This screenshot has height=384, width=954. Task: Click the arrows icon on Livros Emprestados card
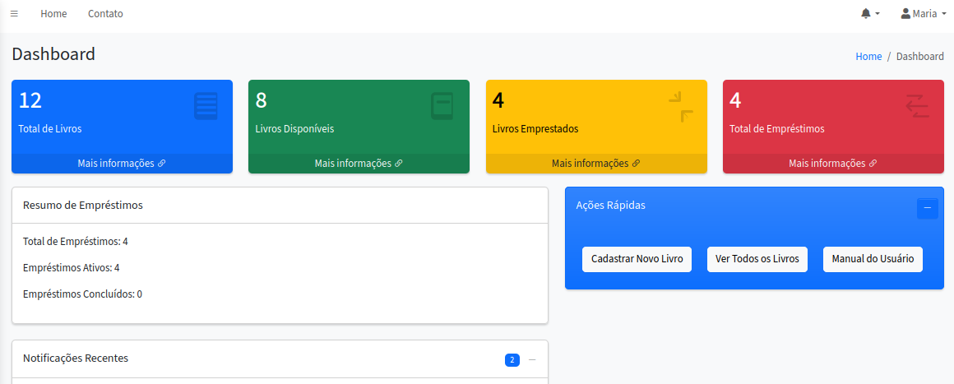click(x=680, y=107)
